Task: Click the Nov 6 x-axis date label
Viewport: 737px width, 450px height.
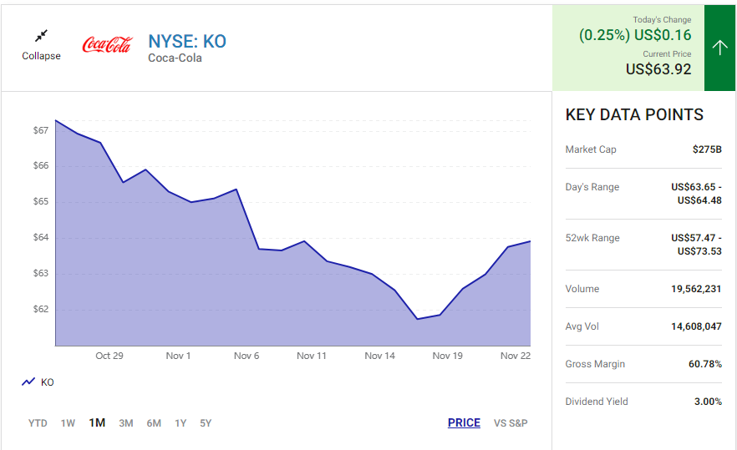Action: click(247, 356)
